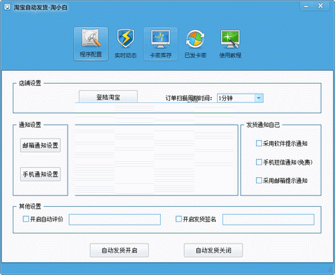Image resolution: width=335 pixels, height=275 pixels.
Task: Open 已发卡密 icon
Action: [x=196, y=43]
